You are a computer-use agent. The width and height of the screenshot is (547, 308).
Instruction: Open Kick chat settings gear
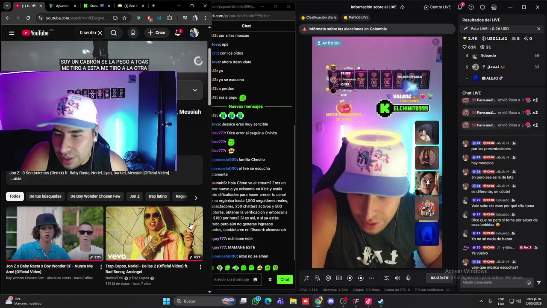[x=270, y=279]
